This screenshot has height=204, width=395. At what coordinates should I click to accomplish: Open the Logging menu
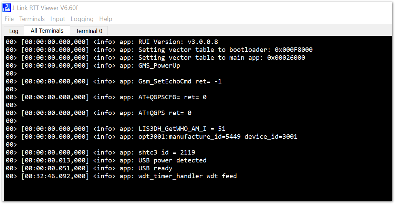point(82,19)
